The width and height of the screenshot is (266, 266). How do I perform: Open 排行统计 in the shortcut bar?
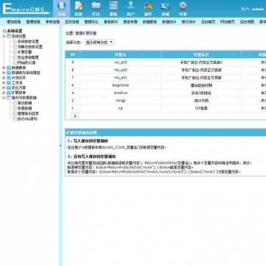tap(189, 22)
